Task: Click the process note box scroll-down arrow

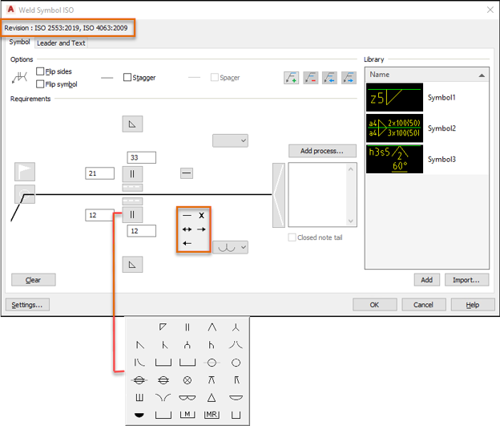Action: coord(351,221)
